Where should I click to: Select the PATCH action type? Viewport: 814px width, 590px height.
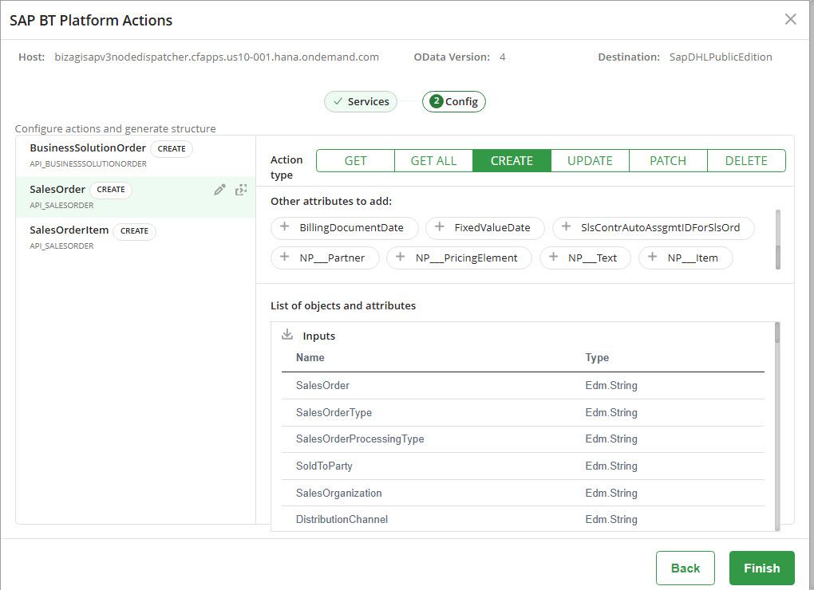668,161
